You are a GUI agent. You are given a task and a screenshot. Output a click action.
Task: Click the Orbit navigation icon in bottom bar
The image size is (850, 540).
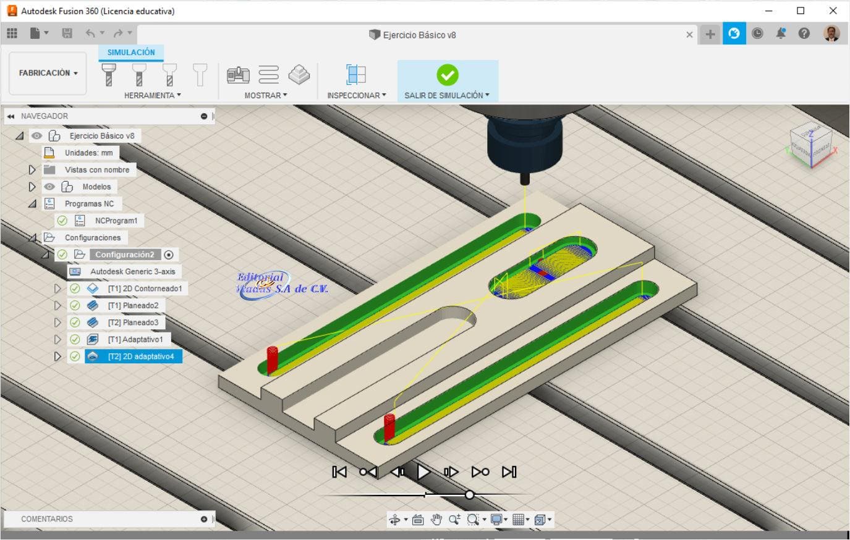pyautogui.click(x=394, y=520)
